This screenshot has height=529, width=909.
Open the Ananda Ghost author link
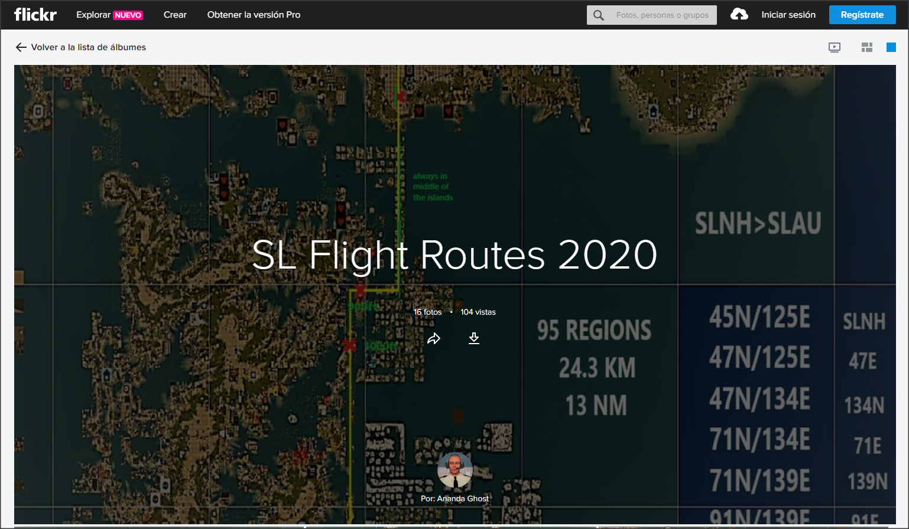point(462,499)
